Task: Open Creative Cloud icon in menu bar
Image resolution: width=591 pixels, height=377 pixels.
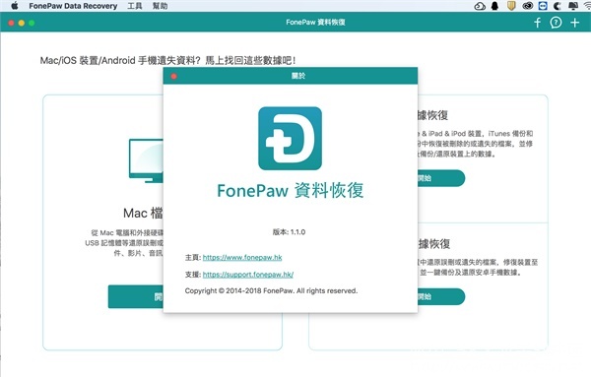Action: 528,6
